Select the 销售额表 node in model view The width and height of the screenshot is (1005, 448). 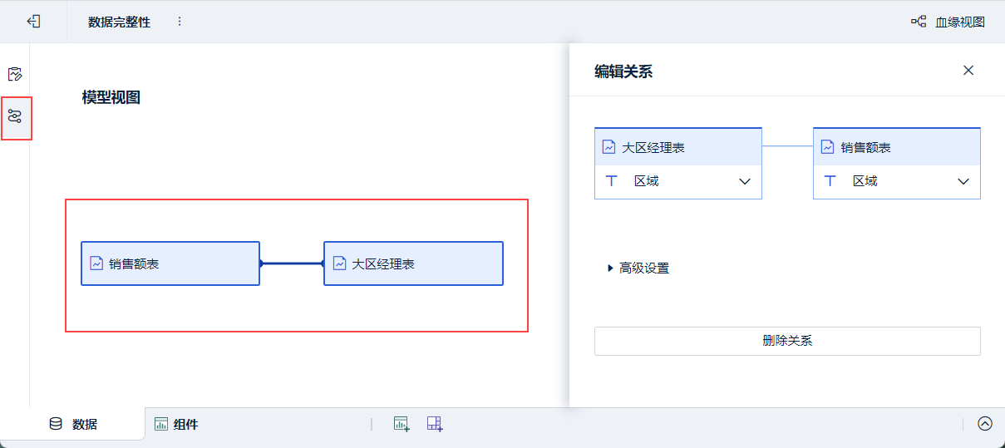[x=170, y=263]
